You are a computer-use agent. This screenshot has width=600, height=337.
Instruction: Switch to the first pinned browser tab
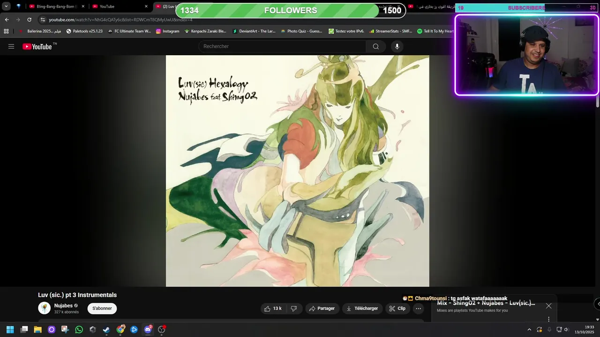(x=18, y=7)
